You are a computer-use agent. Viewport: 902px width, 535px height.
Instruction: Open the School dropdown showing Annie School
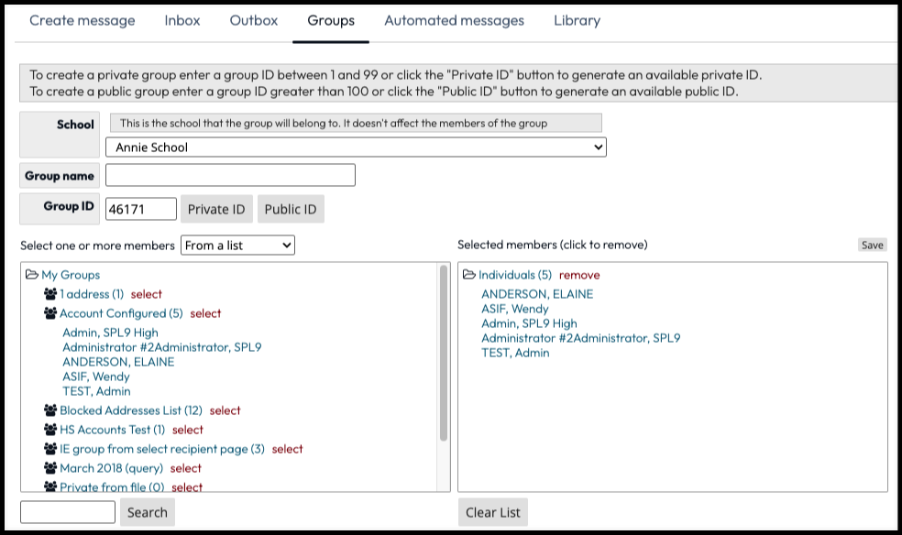coord(356,147)
